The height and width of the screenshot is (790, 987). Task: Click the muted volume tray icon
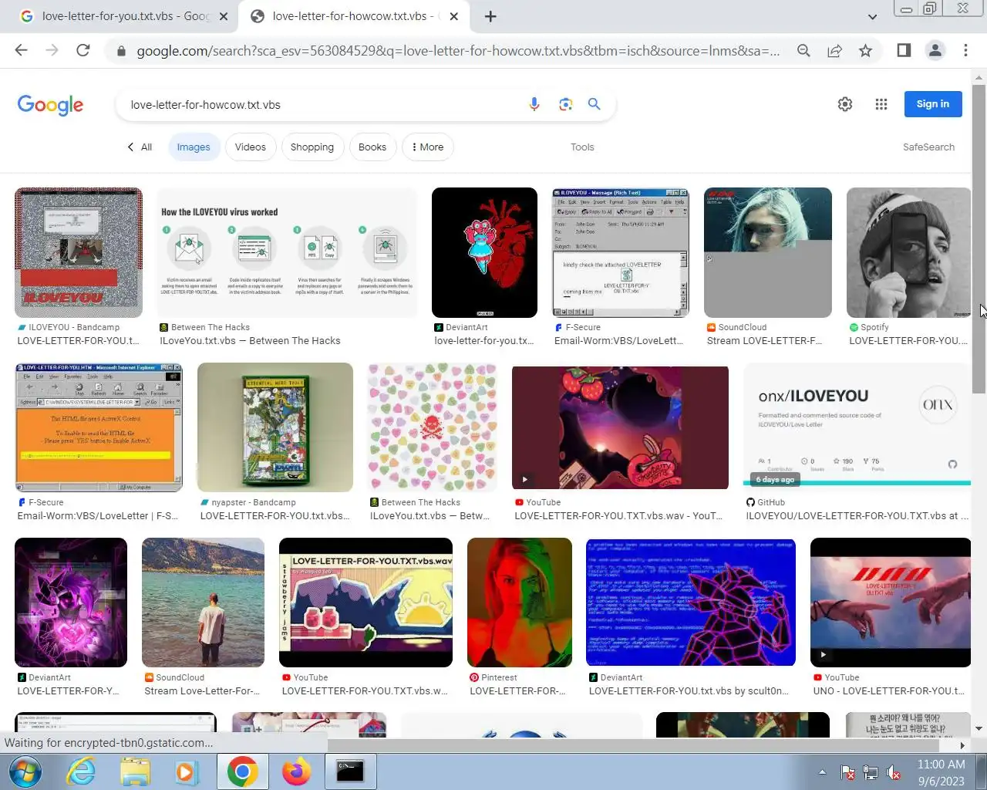tap(894, 772)
